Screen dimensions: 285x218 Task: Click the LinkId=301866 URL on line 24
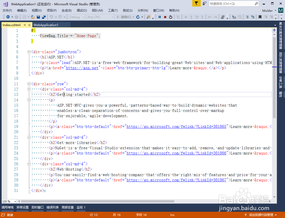[x=176, y=153]
